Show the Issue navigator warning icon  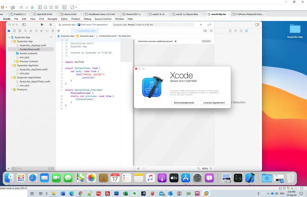coord(31,31)
